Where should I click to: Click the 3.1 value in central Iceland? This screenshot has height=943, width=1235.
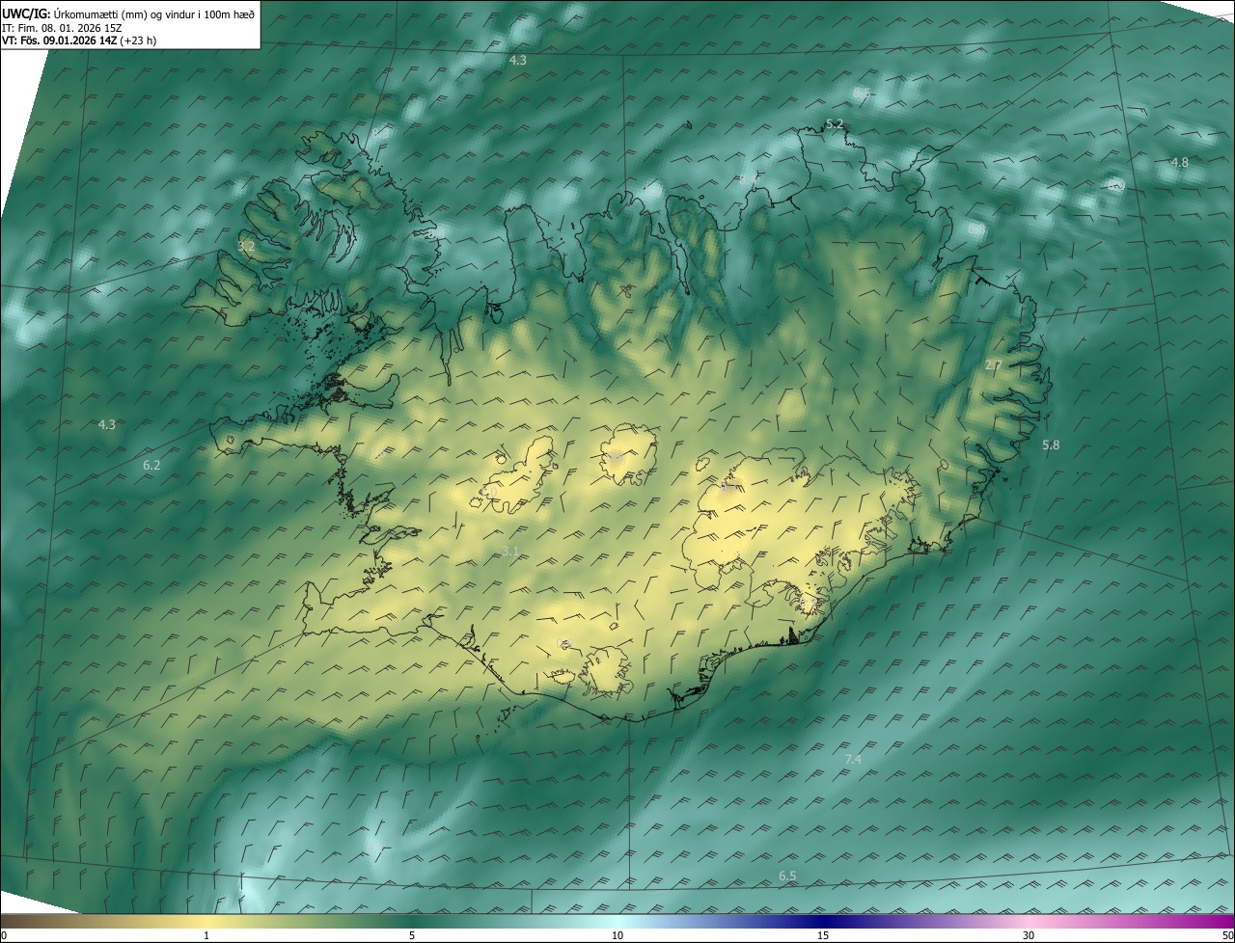point(511,551)
